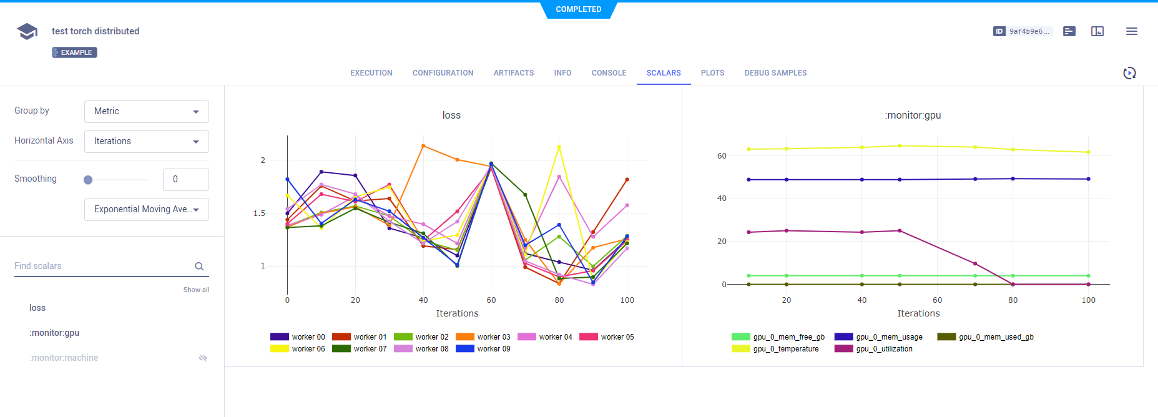Viewport: 1158px width, 417px height.
Task: Click the auto-refresh play icon
Action: (1129, 73)
